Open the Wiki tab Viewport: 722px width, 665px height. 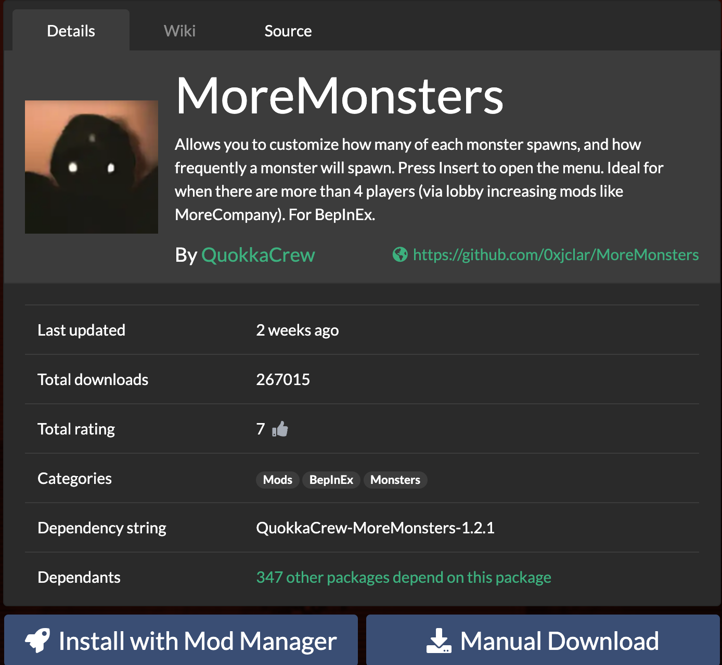tap(179, 31)
